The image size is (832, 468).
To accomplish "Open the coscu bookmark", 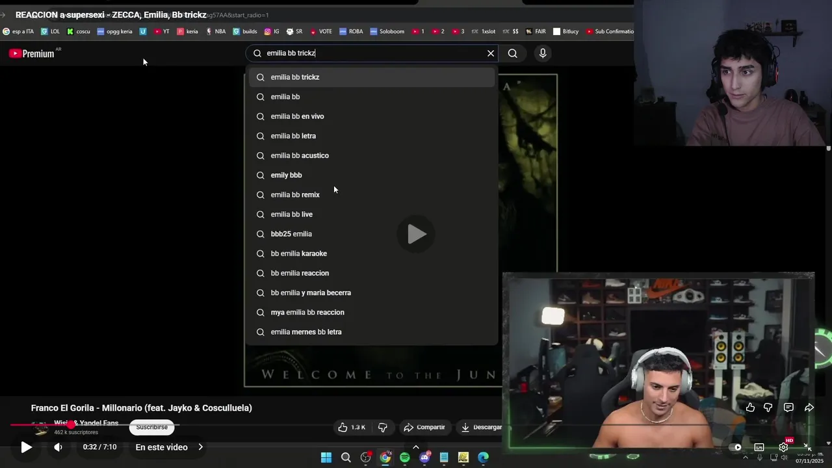I will point(79,31).
